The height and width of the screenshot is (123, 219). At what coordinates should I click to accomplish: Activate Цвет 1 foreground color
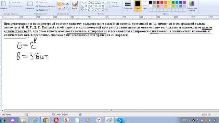coord(138,6)
